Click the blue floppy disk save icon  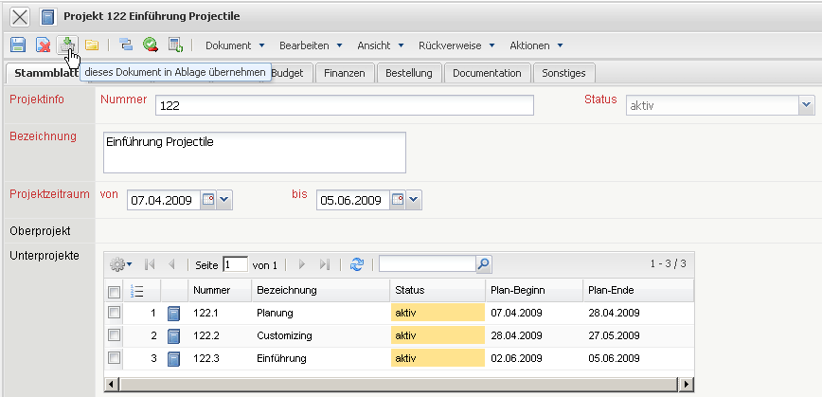pos(18,45)
